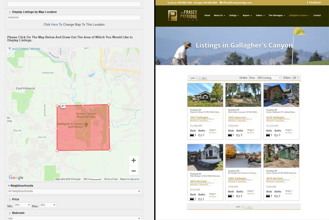Viewport: 329px width, 220px height.
Task: Click the Google logo on the map
Action: pos(16,177)
